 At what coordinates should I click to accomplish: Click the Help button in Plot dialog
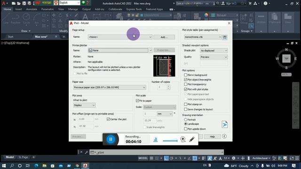pyautogui.click(x=212, y=137)
